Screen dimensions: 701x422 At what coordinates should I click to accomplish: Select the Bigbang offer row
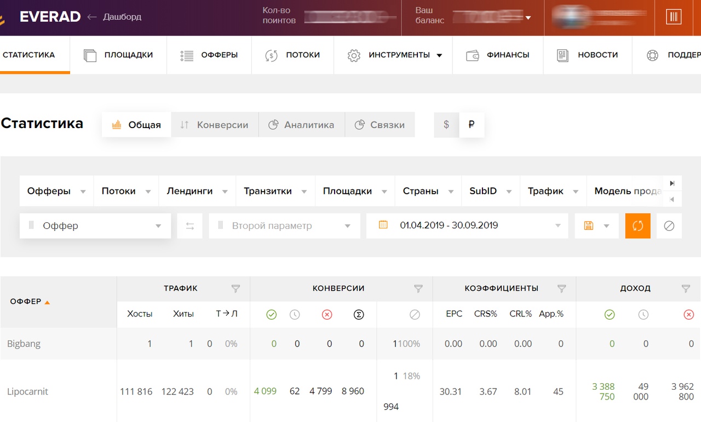pos(350,344)
